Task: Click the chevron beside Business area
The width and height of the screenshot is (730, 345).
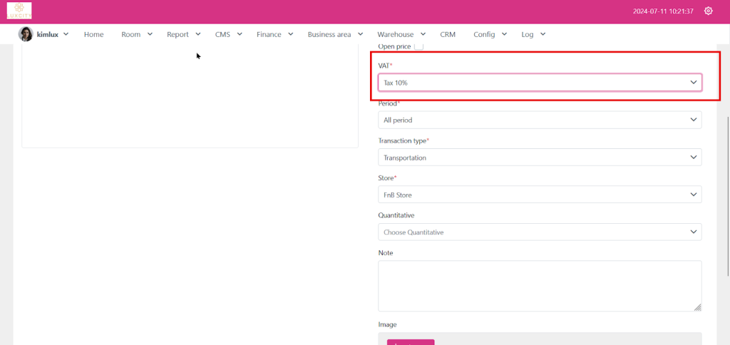Action: (x=361, y=34)
